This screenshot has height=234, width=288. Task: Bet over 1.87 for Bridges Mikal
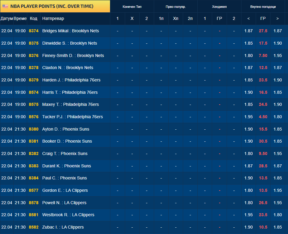point(277,31)
